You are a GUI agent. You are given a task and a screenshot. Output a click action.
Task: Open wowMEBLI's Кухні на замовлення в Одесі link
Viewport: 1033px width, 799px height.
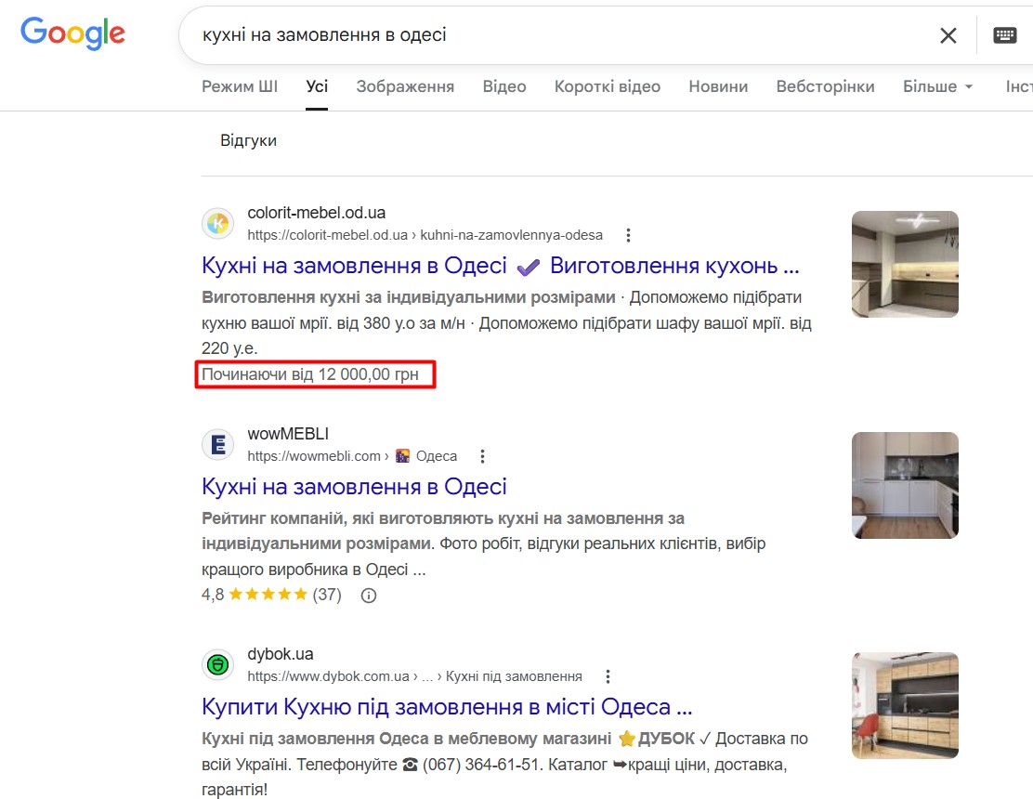355,487
